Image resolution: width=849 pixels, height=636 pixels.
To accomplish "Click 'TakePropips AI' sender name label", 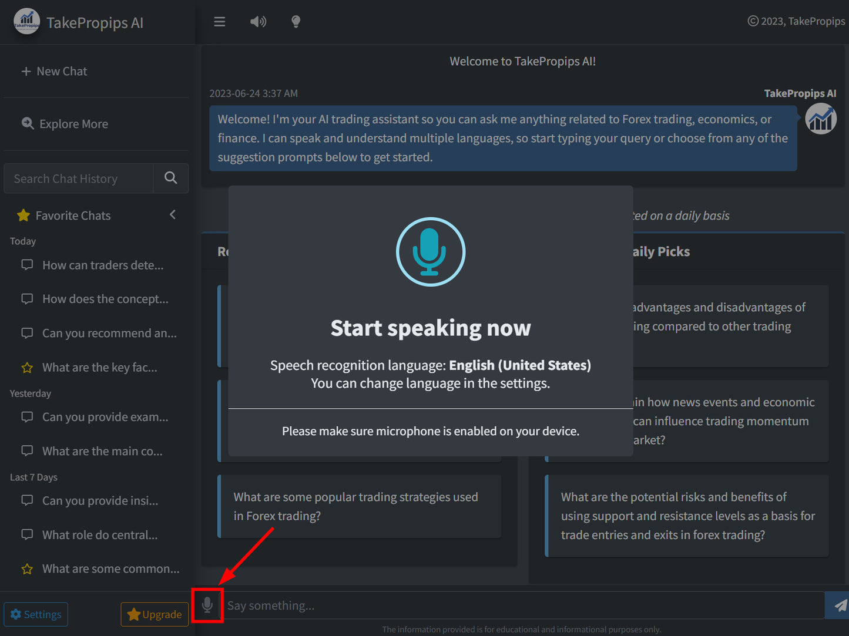I will point(800,93).
